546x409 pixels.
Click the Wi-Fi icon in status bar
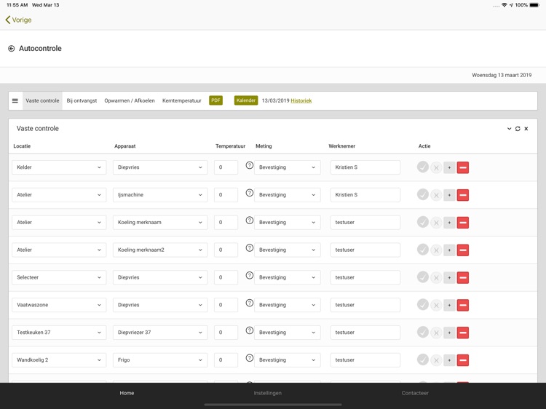click(505, 5)
